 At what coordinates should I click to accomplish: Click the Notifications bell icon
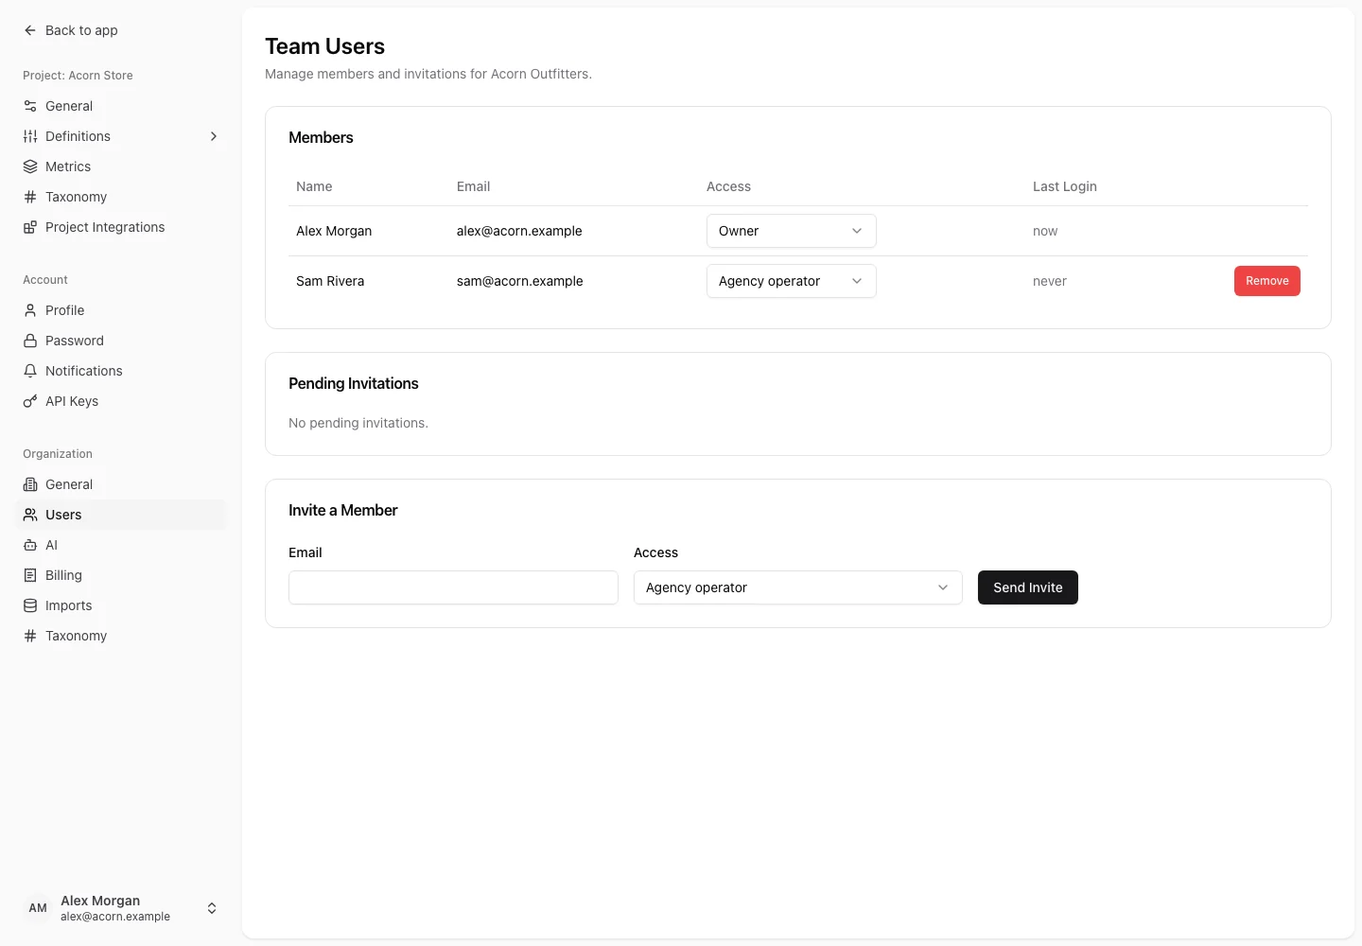click(x=30, y=371)
